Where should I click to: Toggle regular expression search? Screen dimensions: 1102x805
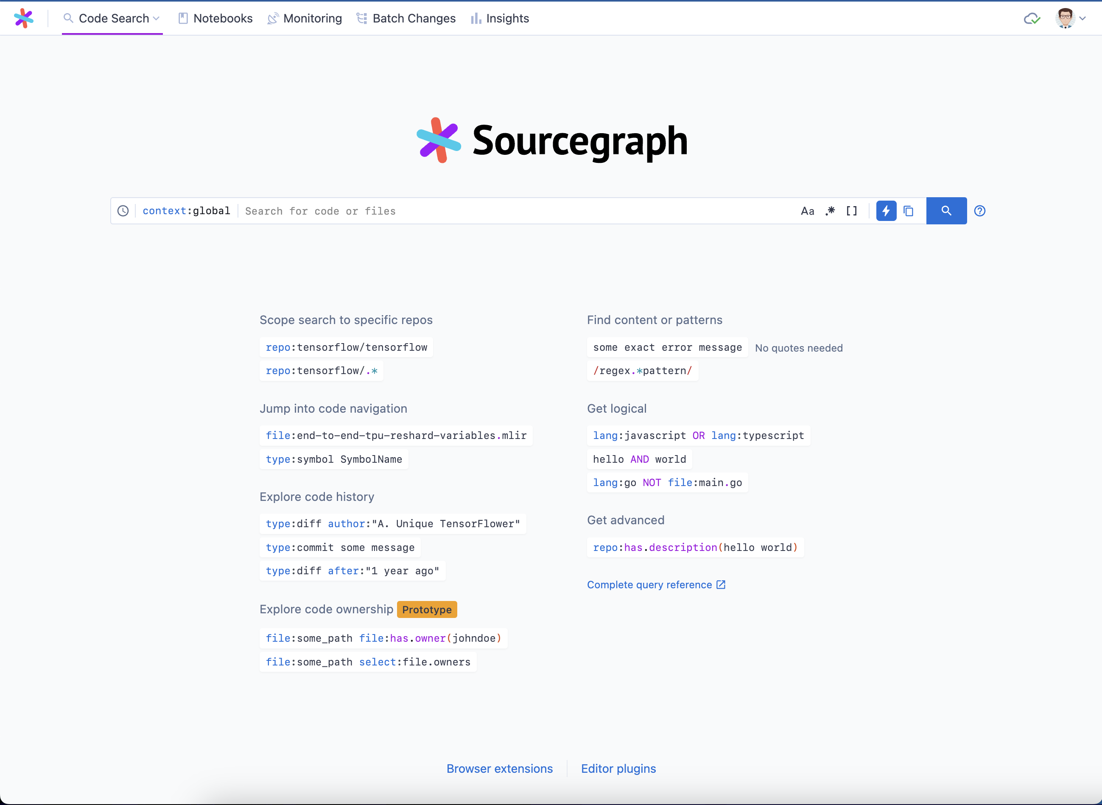coord(830,211)
